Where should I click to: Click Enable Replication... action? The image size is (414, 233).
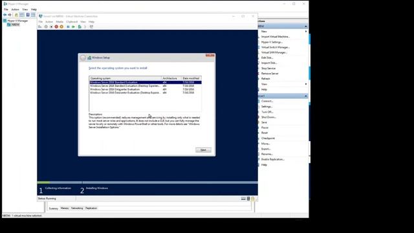click(x=273, y=159)
